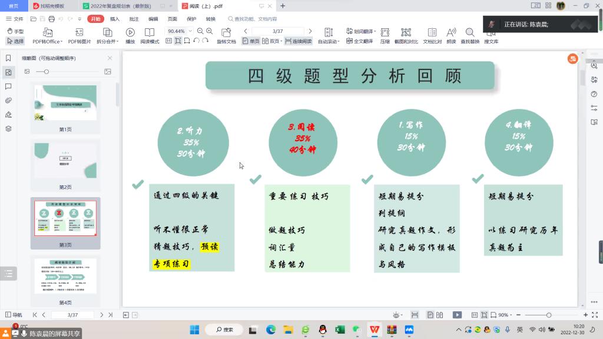Viewport: 603px width, 339px height.
Task: Expand the PDF转Office dropdown
Action: (47, 41)
